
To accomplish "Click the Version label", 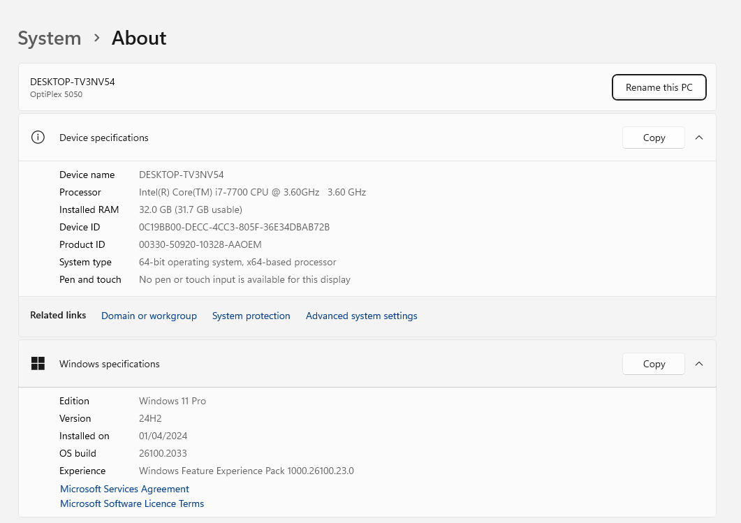I will pyautogui.click(x=75, y=418).
